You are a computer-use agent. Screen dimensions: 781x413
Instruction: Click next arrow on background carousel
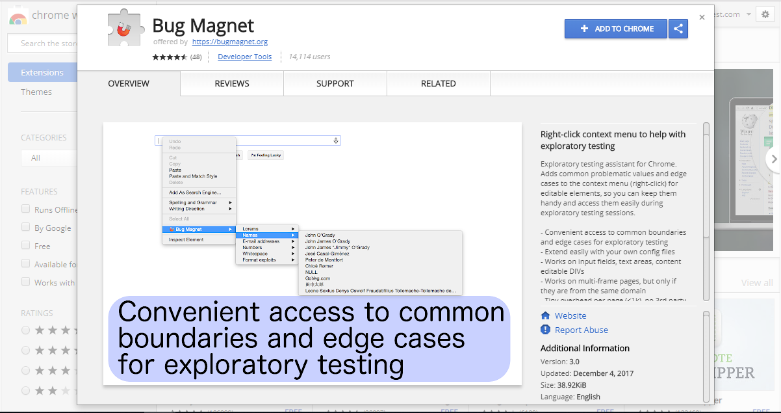tap(773, 158)
